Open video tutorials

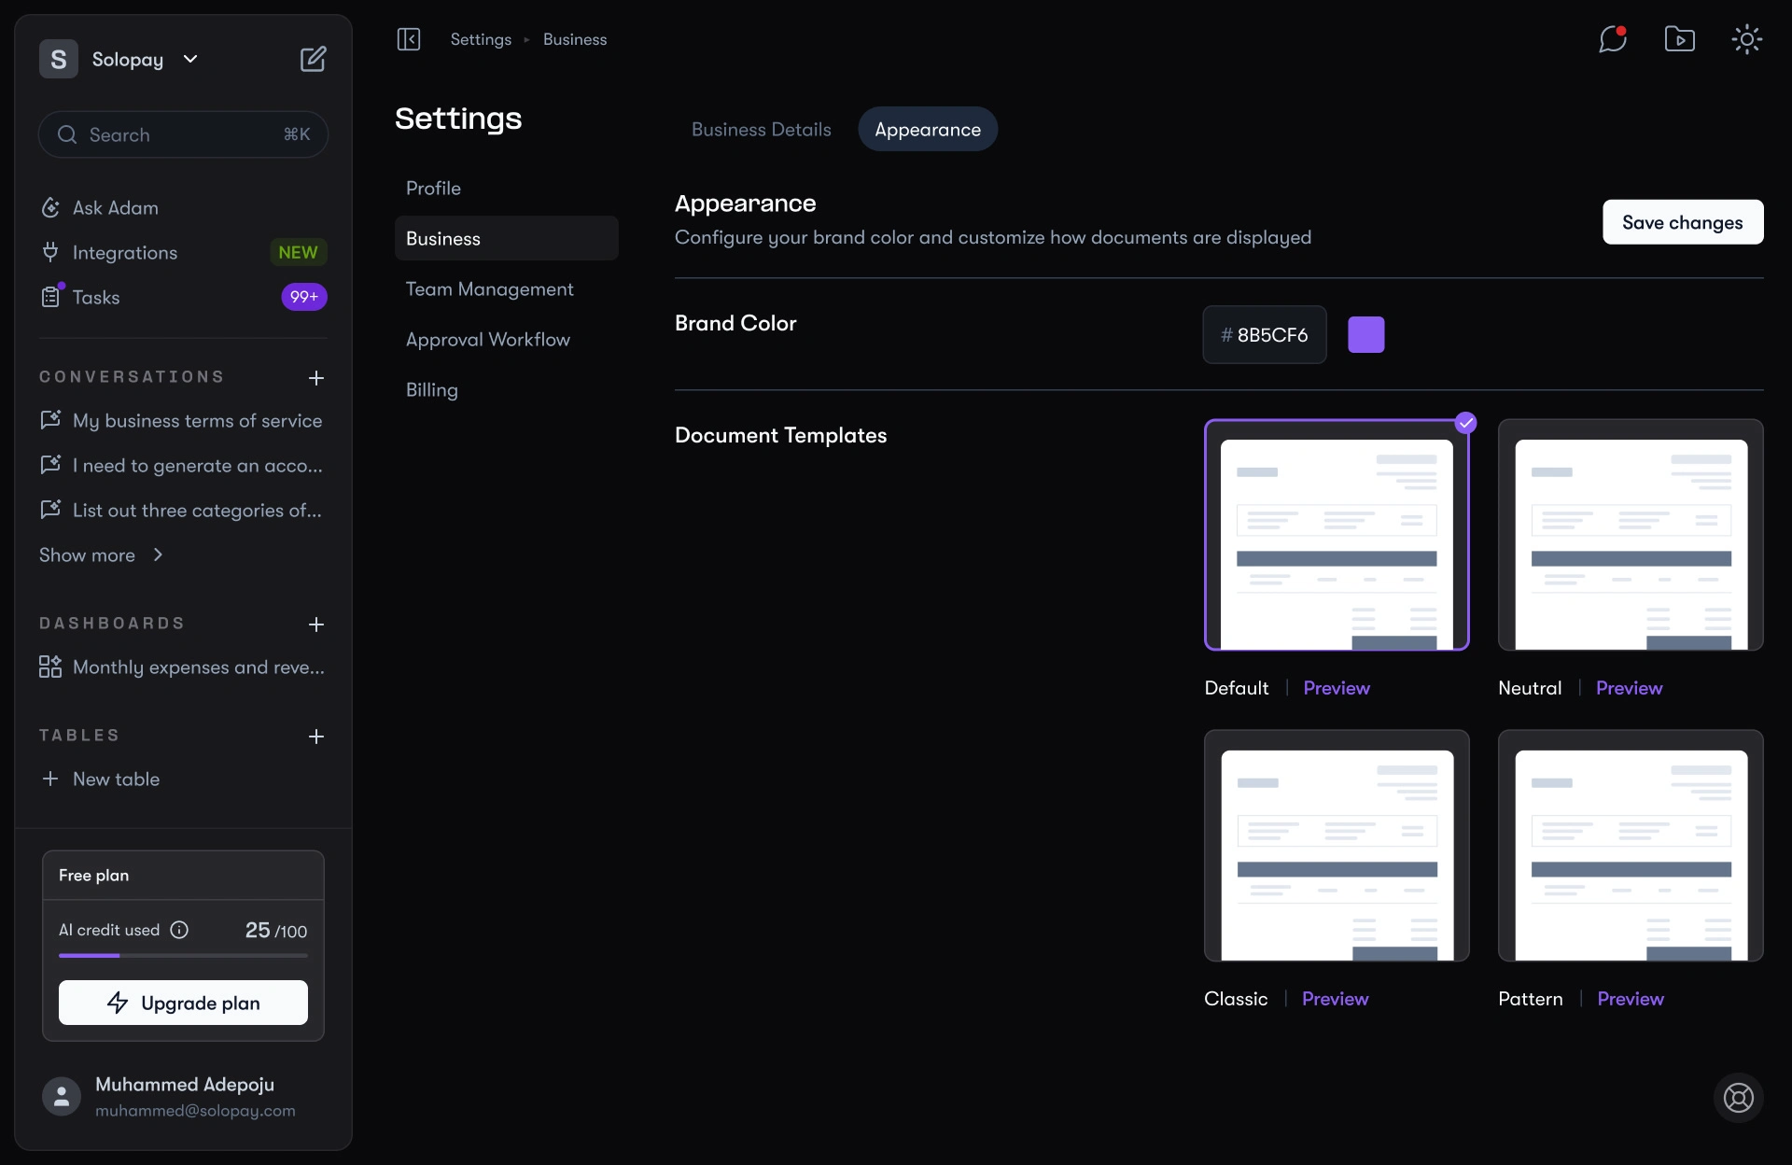click(x=1679, y=39)
